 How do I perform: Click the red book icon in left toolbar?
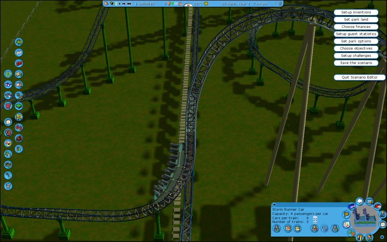[8, 106]
